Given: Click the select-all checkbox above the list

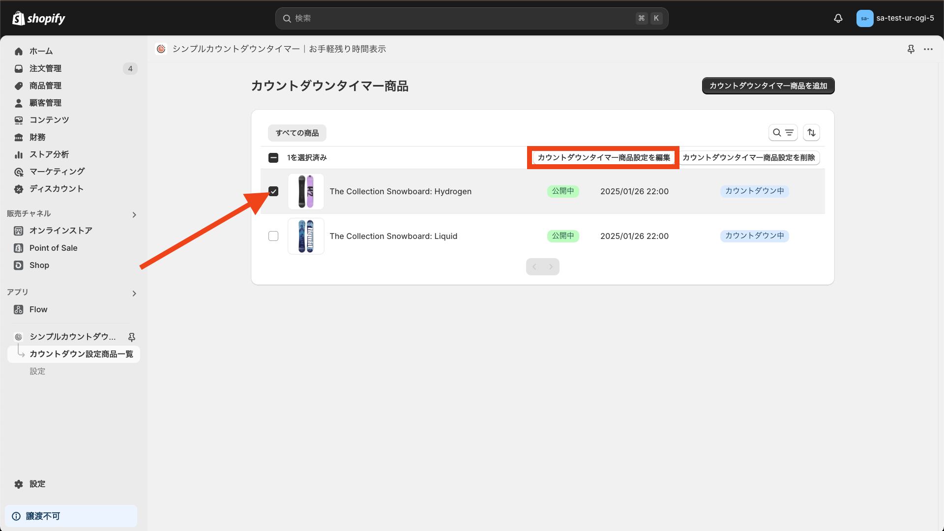Looking at the screenshot, I should pyautogui.click(x=273, y=158).
